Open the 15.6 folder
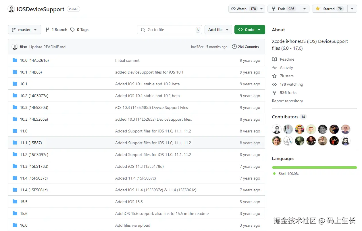Image resolution: width=362 pixels, height=231 pixels. pos(24,213)
